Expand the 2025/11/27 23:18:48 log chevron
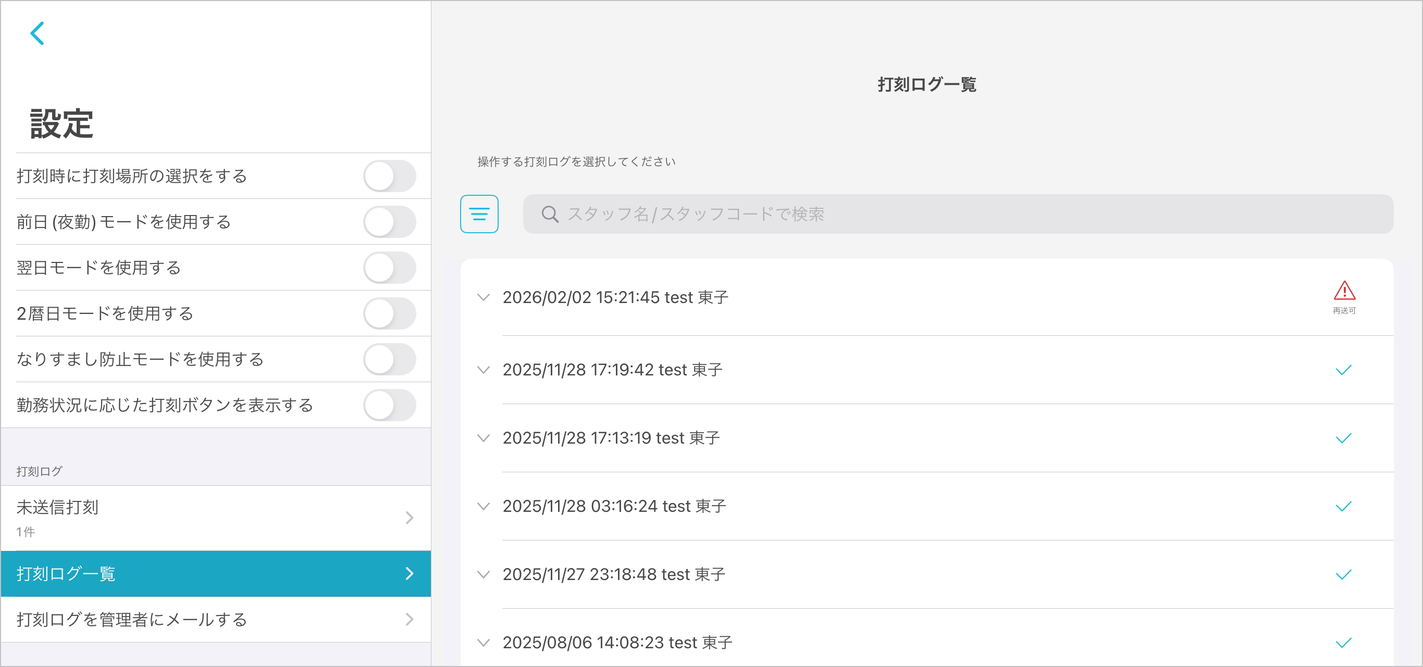The width and height of the screenshot is (1423, 667). [x=484, y=575]
